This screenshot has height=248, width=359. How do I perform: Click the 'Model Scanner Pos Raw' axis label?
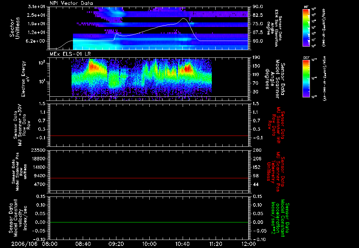click(x=19, y=172)
